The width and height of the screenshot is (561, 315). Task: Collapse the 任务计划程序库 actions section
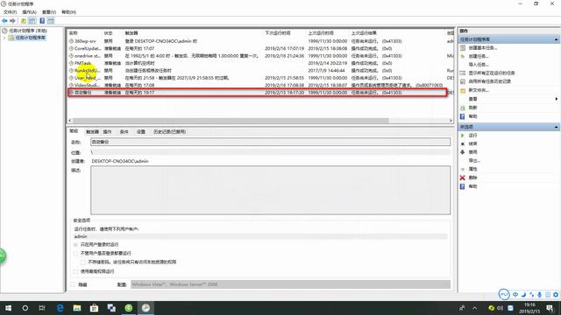[556, 39]
